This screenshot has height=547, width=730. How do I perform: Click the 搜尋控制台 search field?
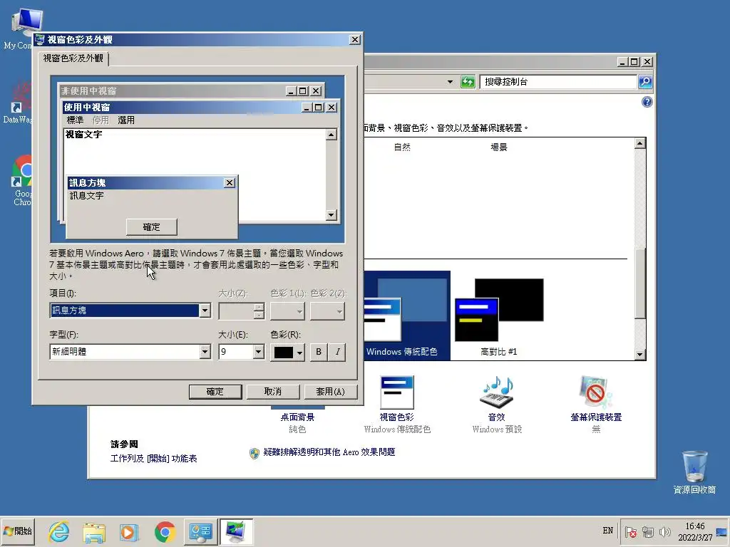click(x=557, y=82)
